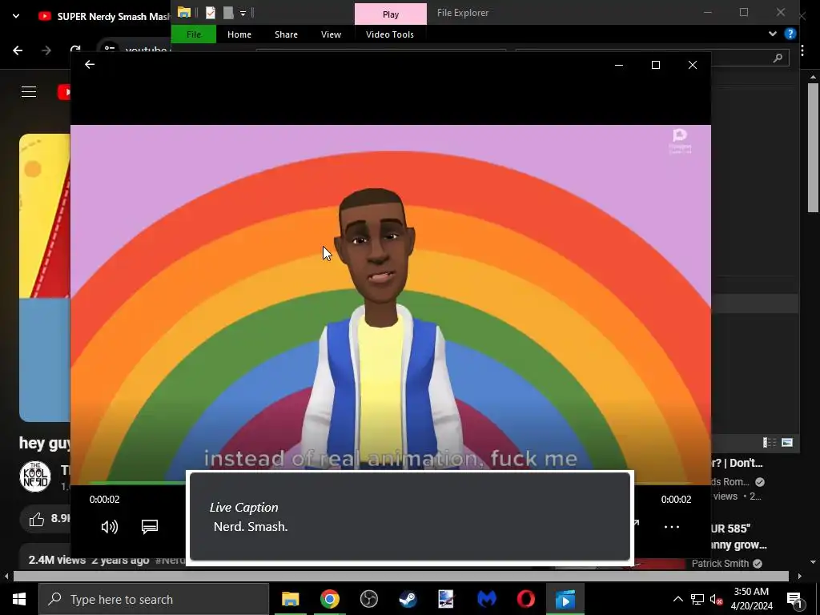Go back with the video player arrow
The image size is (820, 615).
point(90,64)
